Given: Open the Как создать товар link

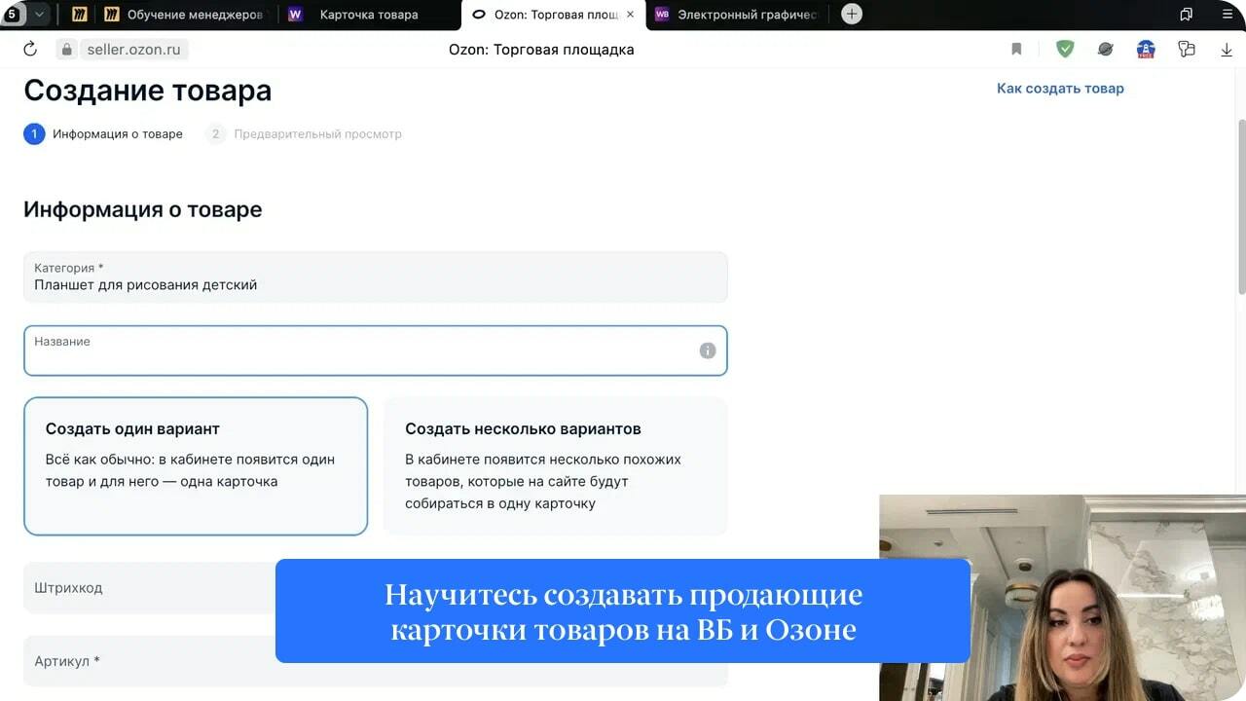Looking at the screenshot, I should click(x=1060, y=88).
